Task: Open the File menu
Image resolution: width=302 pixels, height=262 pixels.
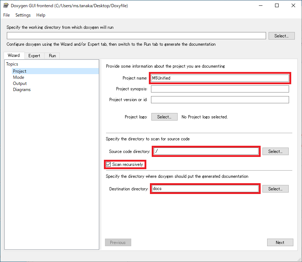Action: (6, 15)
